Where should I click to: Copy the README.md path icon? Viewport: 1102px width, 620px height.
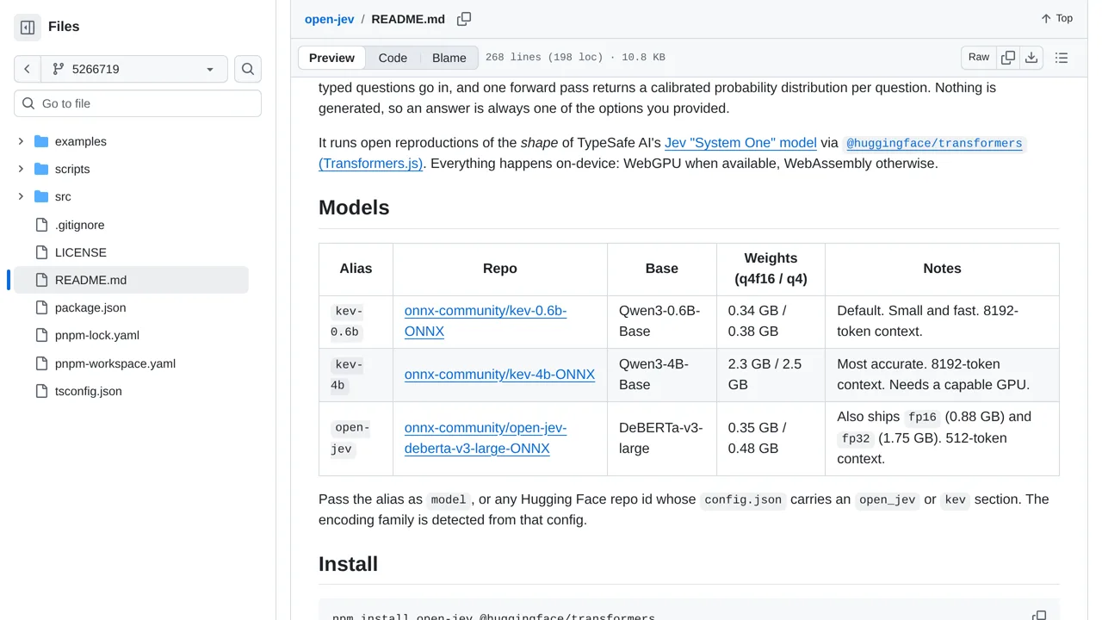coord(464,19)
